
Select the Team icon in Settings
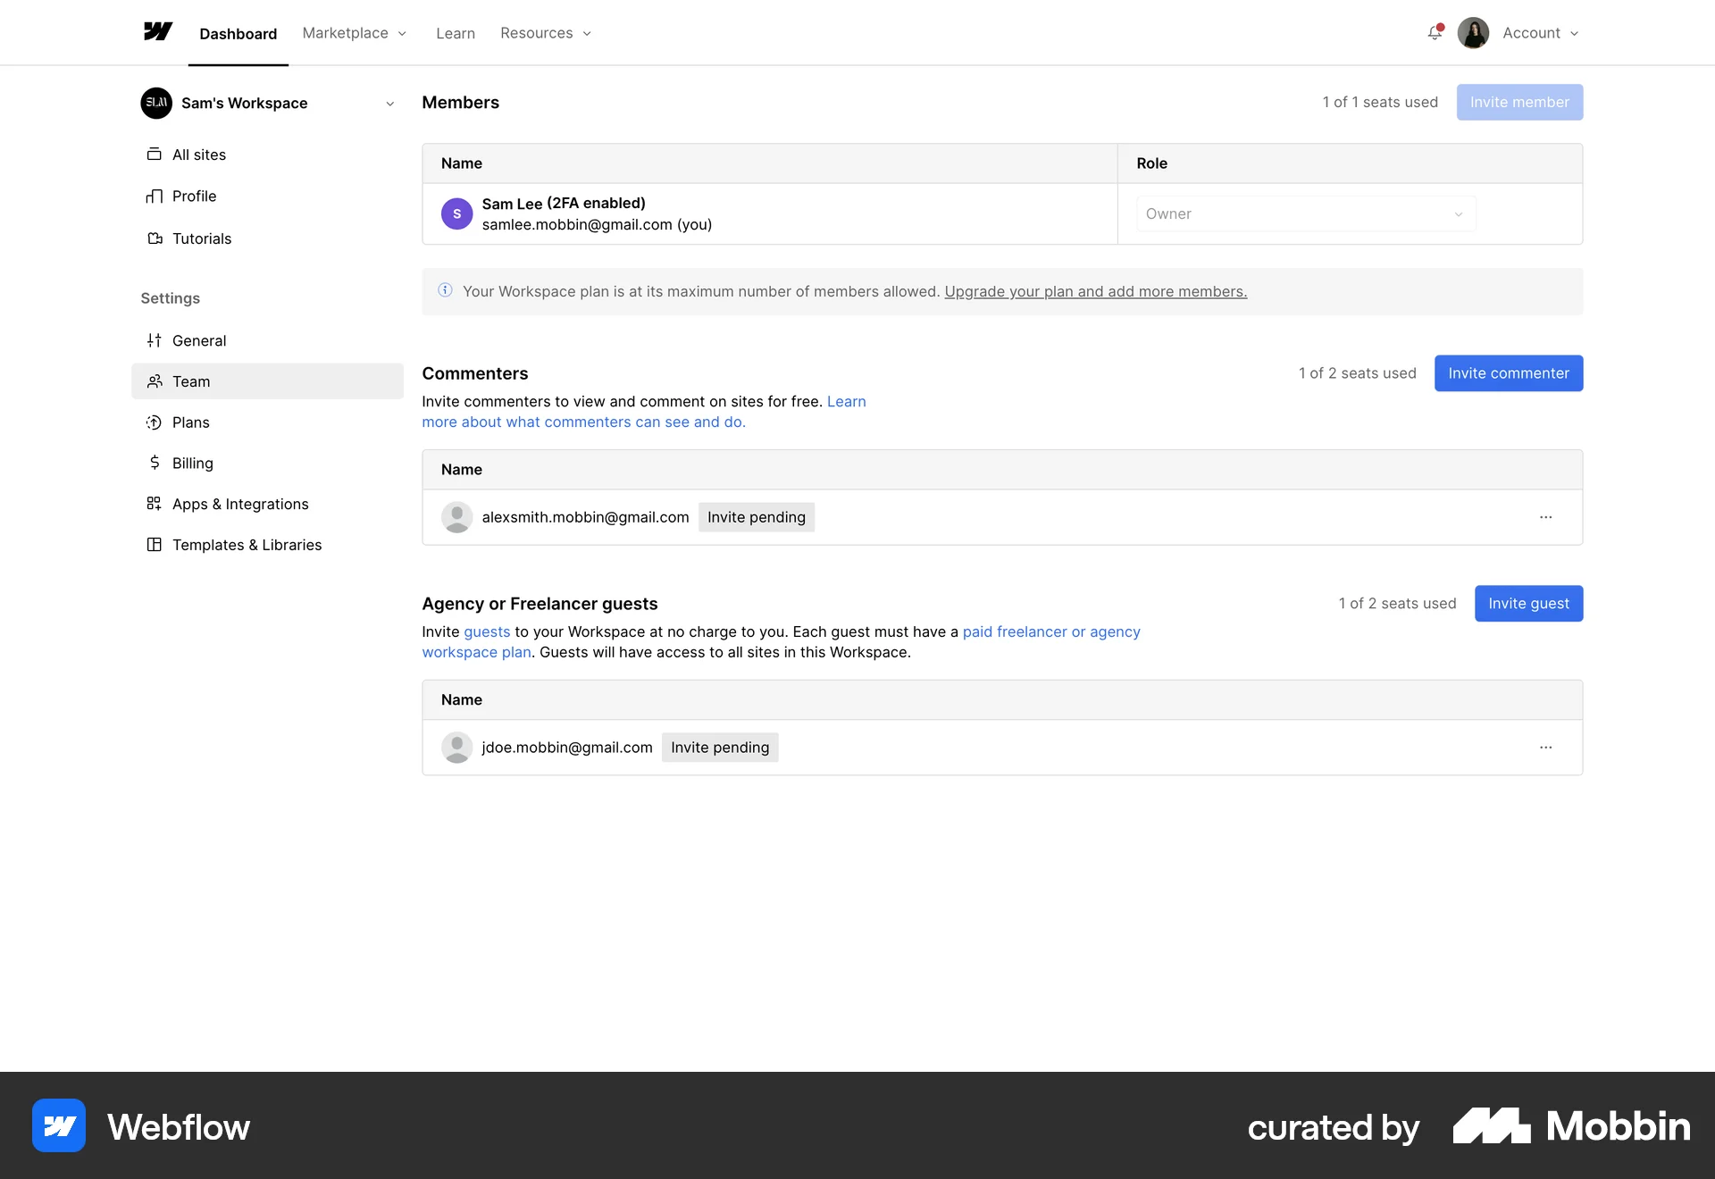[x=154, y=380]
